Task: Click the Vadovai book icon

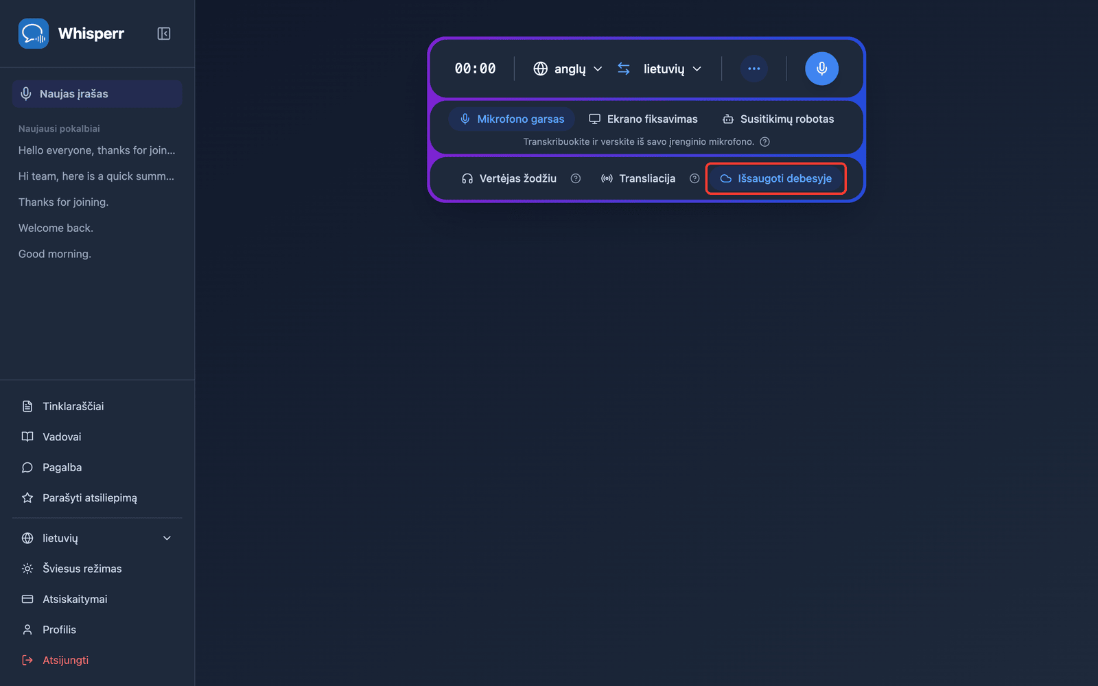Action: pyautogui.click(x=27, y=437)
